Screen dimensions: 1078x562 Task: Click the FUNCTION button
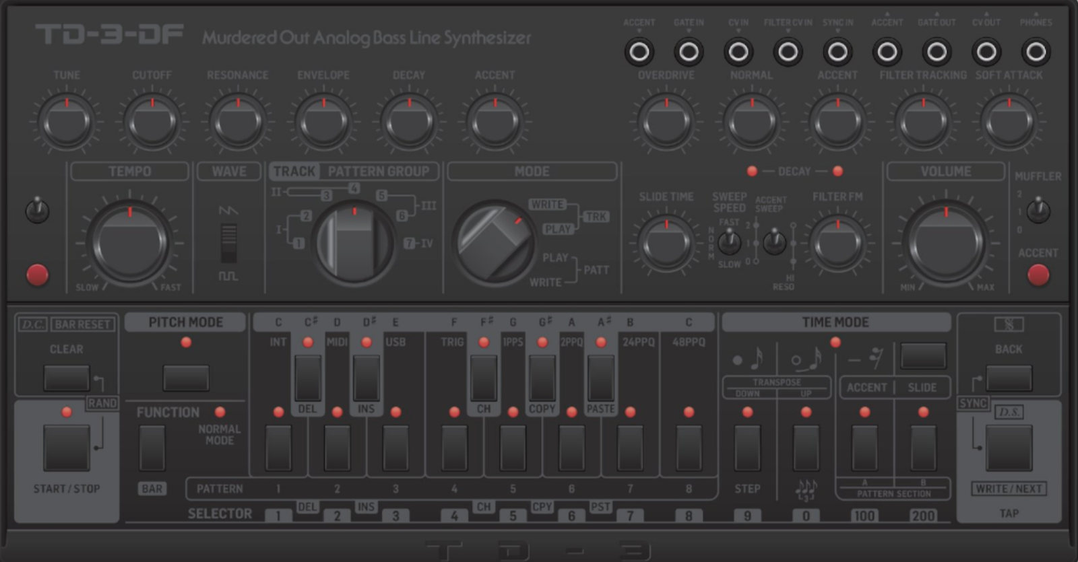tap(152, 448)
